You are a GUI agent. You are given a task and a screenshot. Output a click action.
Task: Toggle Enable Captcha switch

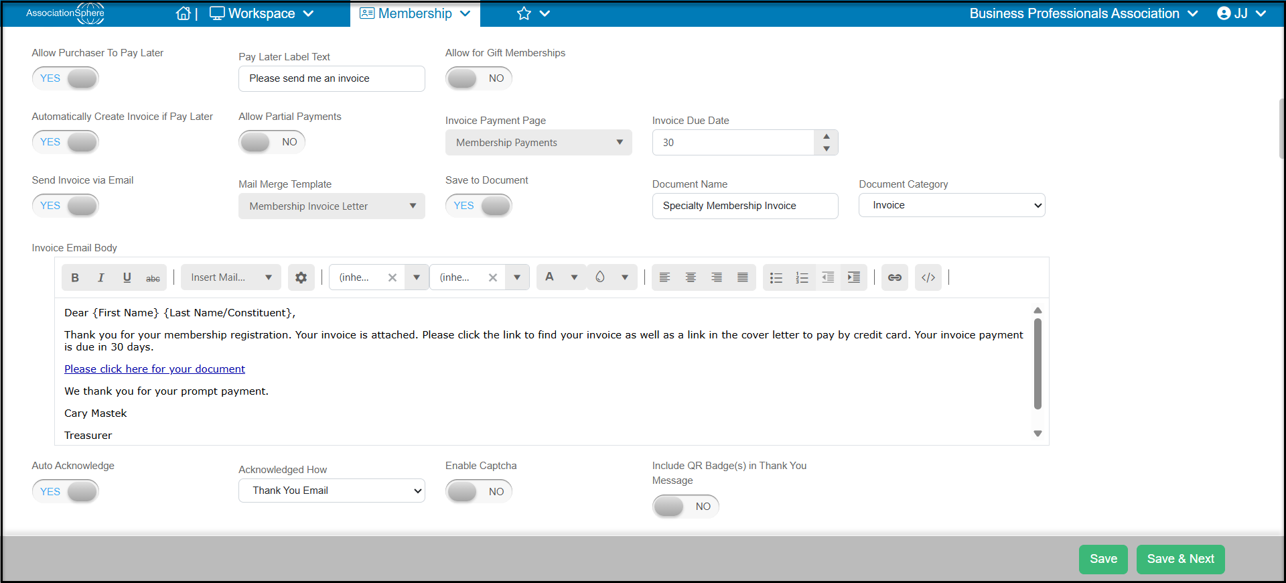click(479, 492)
